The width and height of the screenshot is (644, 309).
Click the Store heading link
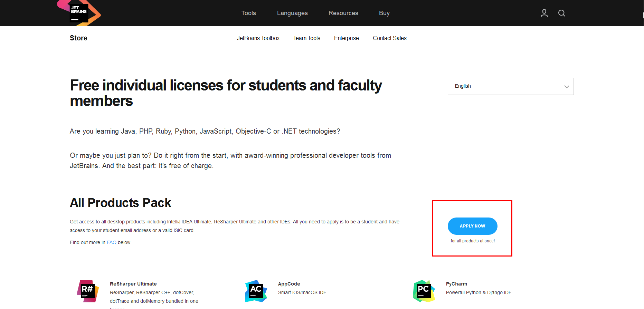tap(78, 38)
